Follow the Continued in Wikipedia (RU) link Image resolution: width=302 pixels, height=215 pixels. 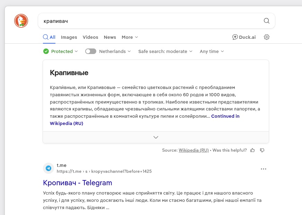[x=225, y=116]
